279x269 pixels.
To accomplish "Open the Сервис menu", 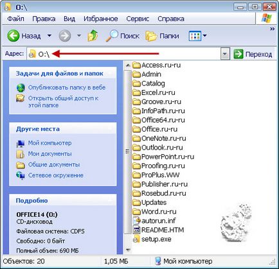I will click(138, 19).
